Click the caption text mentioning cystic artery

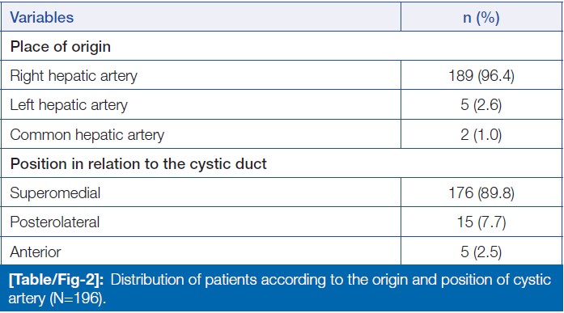pos(280,289)
